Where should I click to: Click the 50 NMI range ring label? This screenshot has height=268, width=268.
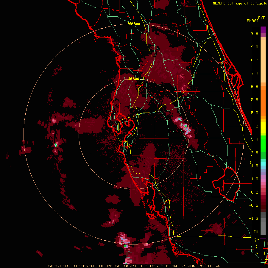click(x=134, y=79)
